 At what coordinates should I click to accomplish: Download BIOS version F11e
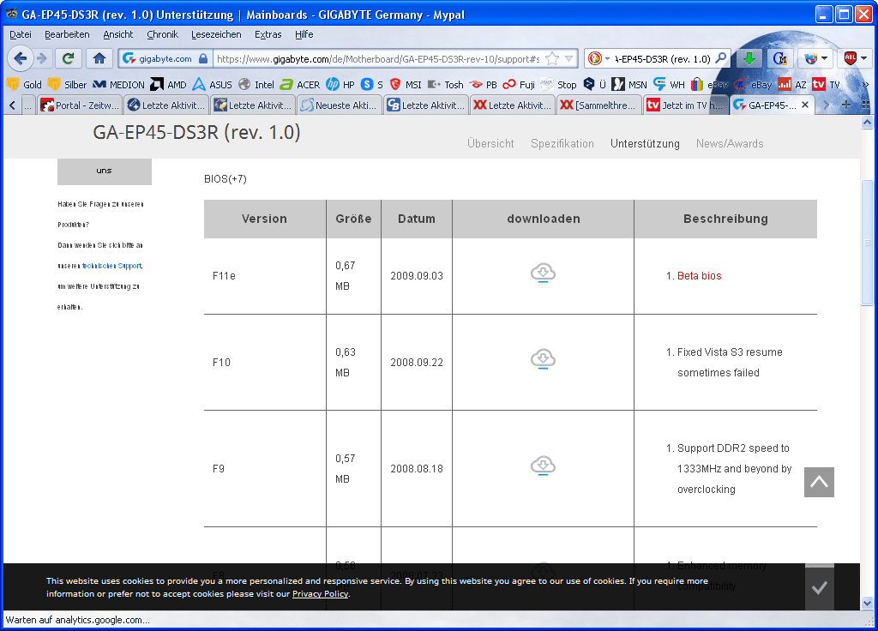click(543, 273)
